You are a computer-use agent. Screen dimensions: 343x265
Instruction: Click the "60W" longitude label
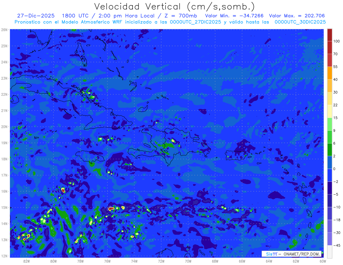(323, 261)
